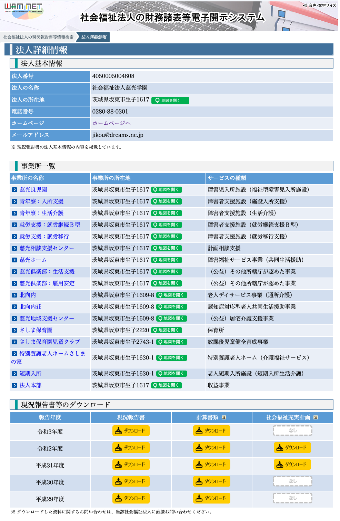
Task: Download 令和3年度 計算書類
Action: click(x=212, y=431)
